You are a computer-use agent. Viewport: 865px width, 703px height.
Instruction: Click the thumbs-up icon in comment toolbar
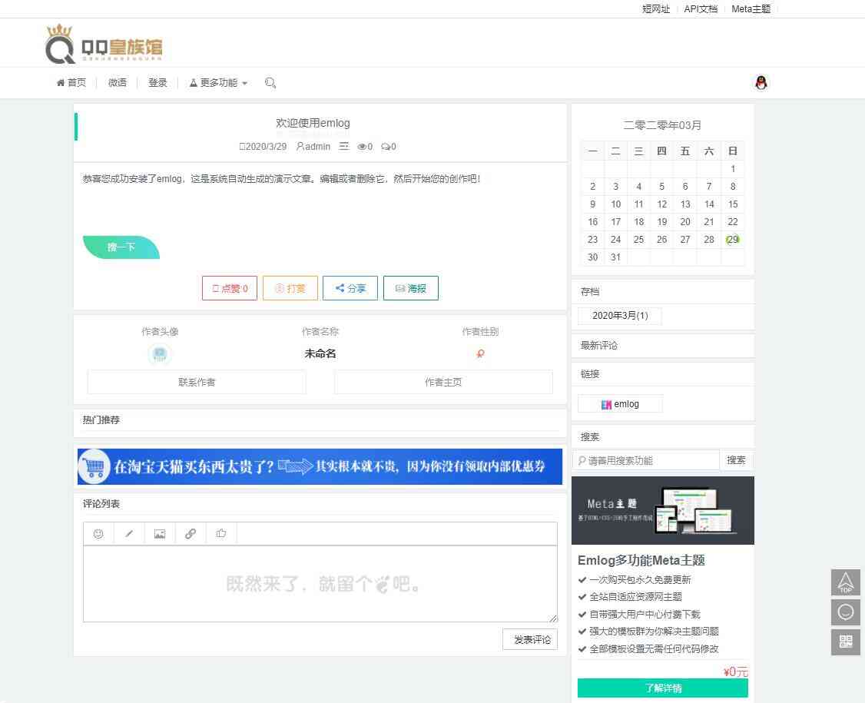click(221, 533)
